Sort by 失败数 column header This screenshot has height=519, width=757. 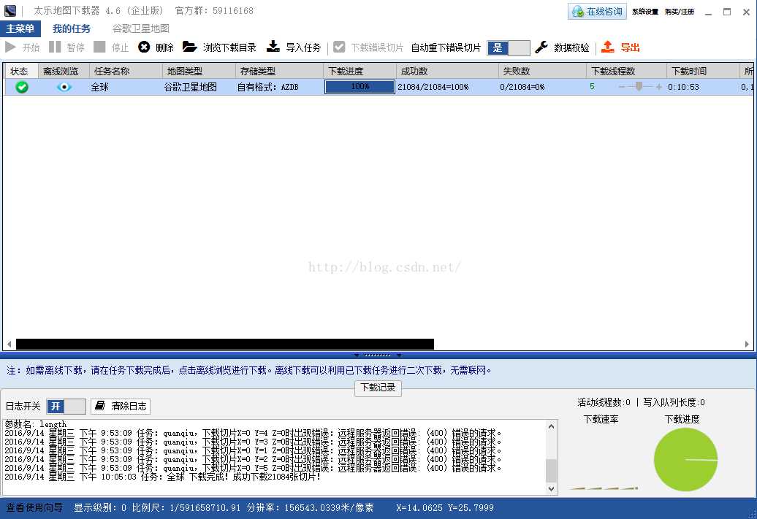543,71
